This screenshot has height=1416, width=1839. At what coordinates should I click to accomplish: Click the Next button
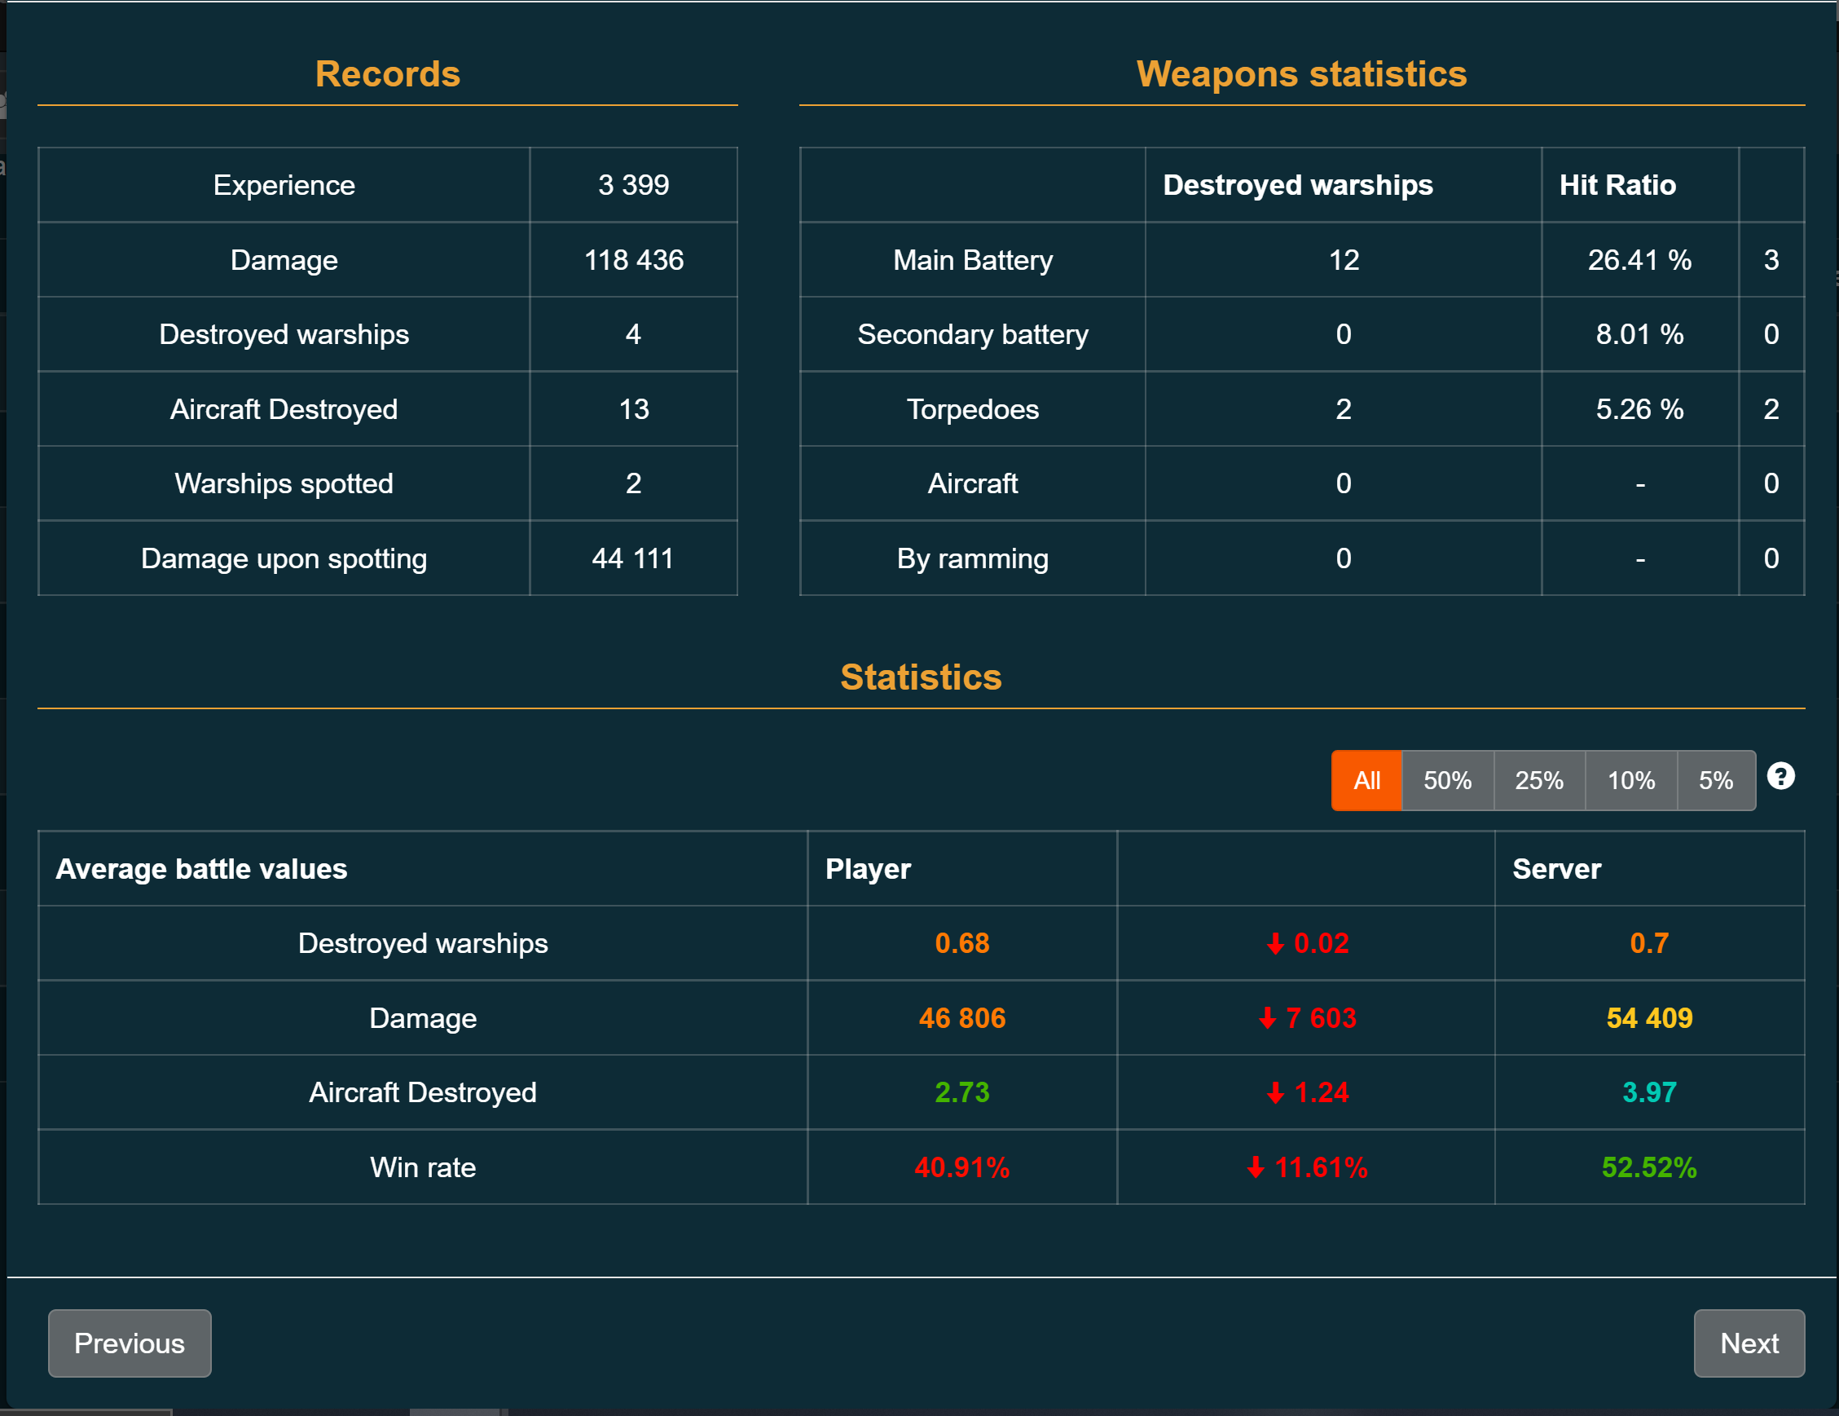coord(1748,1343)
